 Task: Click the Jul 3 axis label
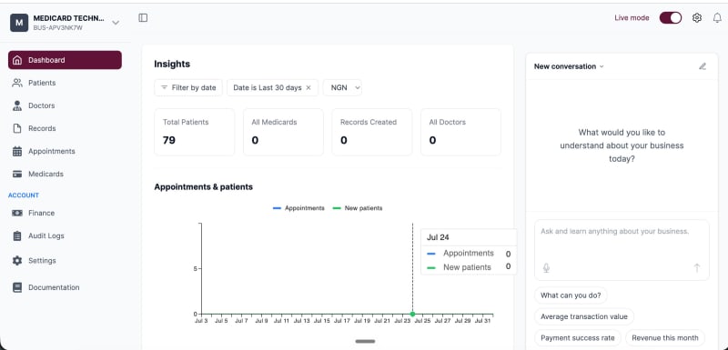tap(201, 321)
